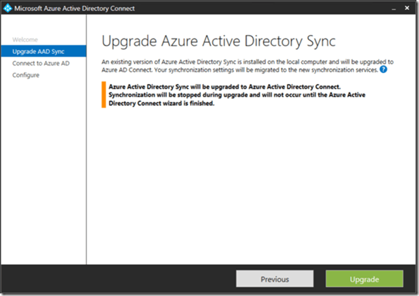Open the blue help question mark icon
The image size is (419, 296).
point(383,69)
